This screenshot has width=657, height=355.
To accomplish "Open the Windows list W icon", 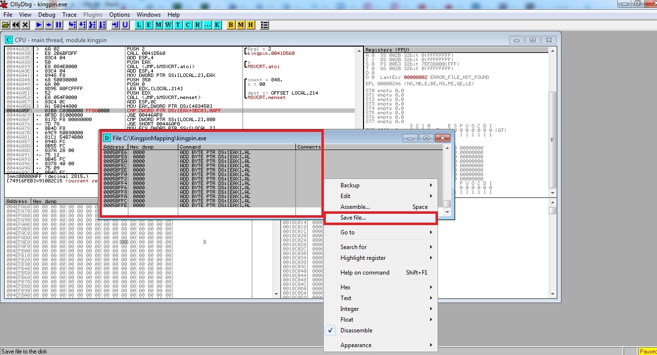I will pos(169,25).
